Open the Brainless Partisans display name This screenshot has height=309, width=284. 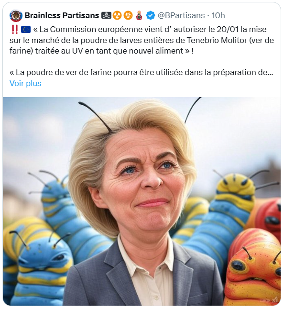62,15
